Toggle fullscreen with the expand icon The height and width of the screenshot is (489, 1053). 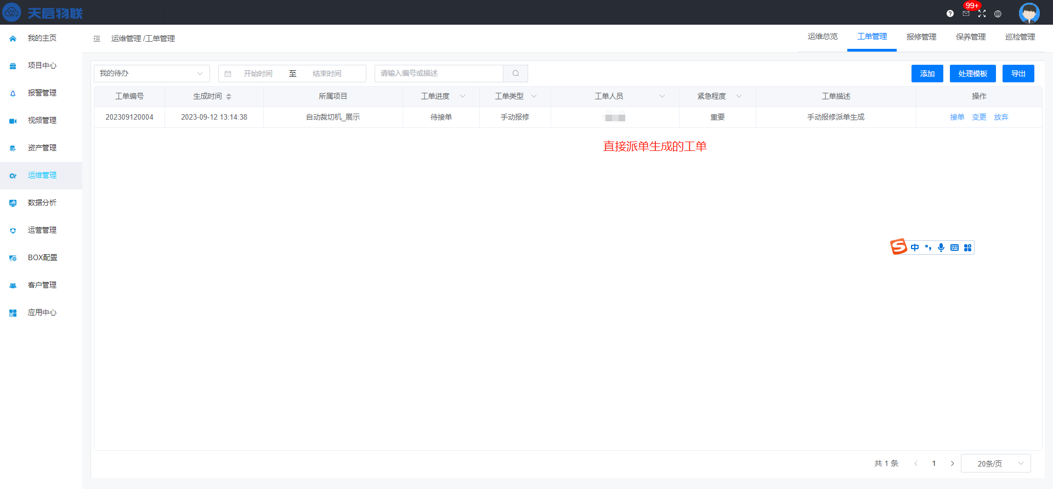(982, 14)
